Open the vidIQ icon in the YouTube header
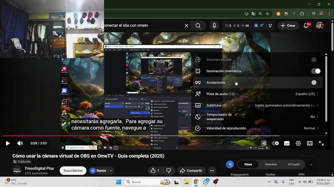 (256, 25)
